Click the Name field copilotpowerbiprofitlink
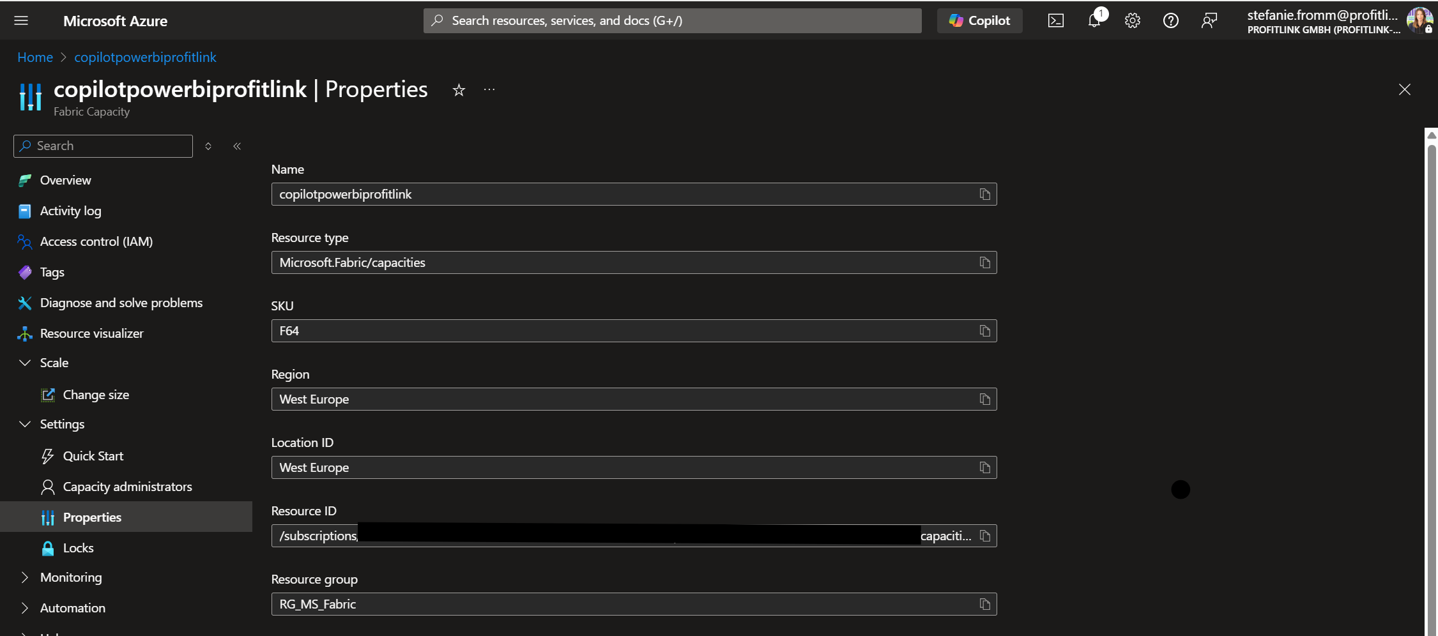 click(x=634, y=194)
